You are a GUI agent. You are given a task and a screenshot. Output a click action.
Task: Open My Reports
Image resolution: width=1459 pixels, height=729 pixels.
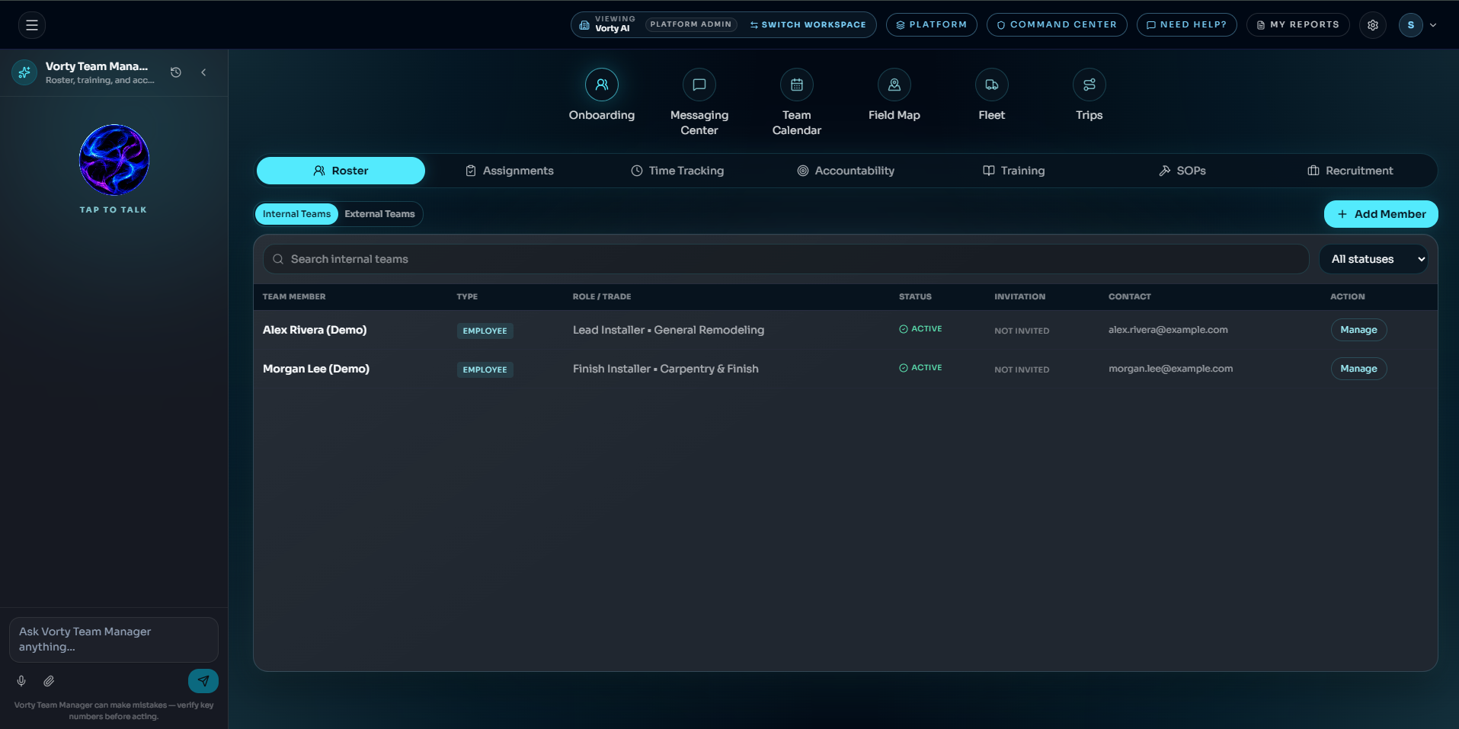coord(1298,25)
